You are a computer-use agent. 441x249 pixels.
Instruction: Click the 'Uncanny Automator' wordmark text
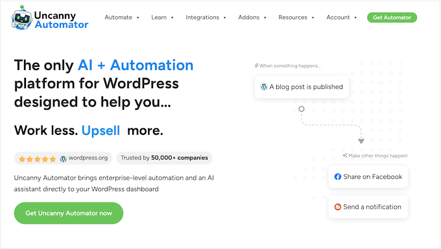pos(61,20)
